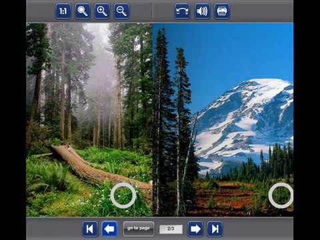Screen dimensions: 320x240
Task: Open the foggy forest left page image
Action: 89,119
